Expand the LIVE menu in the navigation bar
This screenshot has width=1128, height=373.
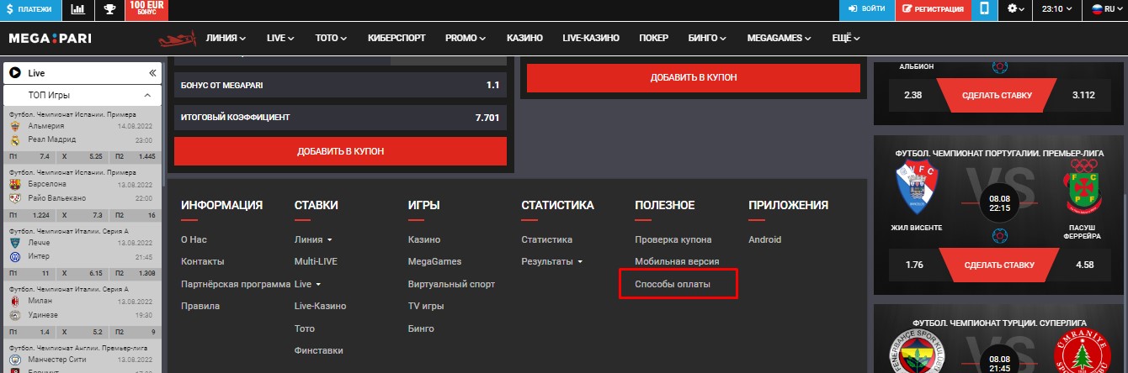point(280,39)
